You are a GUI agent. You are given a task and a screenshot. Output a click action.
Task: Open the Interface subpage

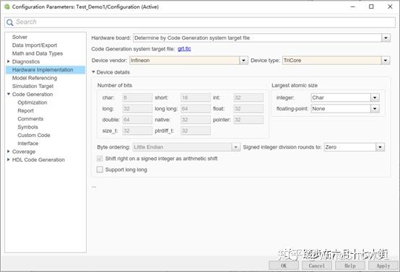pos(28,143)
